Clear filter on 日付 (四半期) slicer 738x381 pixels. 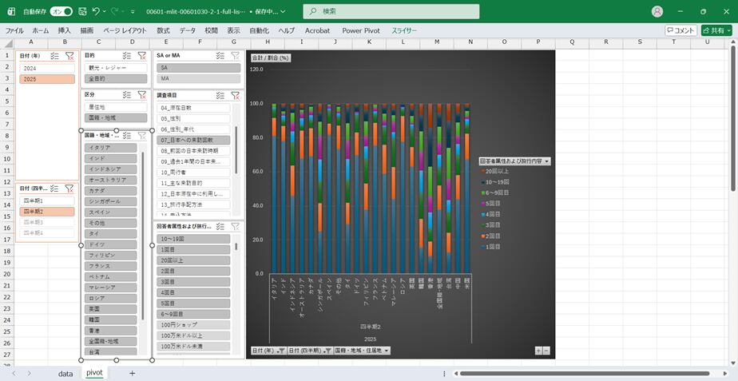pos(69,189)
